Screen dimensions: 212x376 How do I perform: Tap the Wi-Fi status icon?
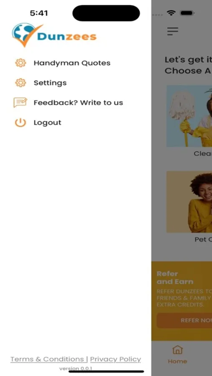(171, 13)
